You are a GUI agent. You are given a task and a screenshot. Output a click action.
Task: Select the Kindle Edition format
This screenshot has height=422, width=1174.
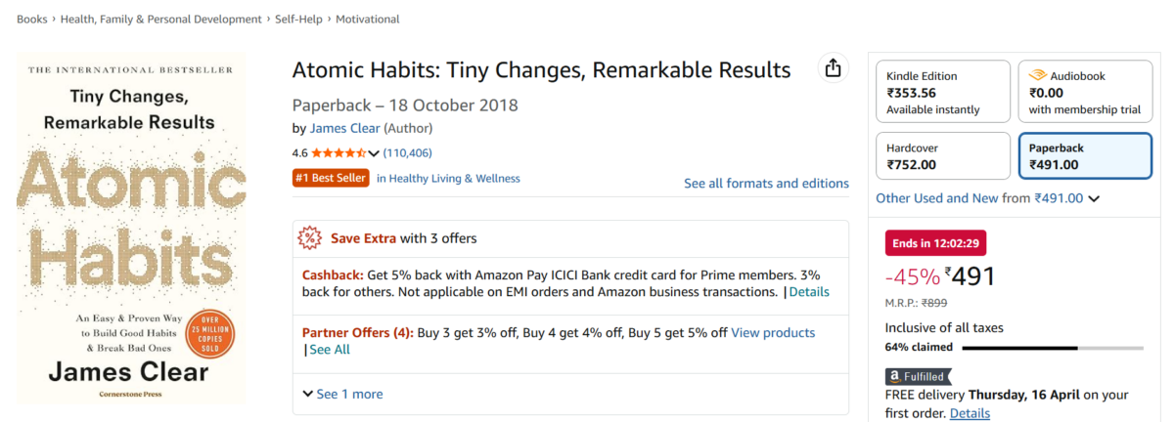943,92
